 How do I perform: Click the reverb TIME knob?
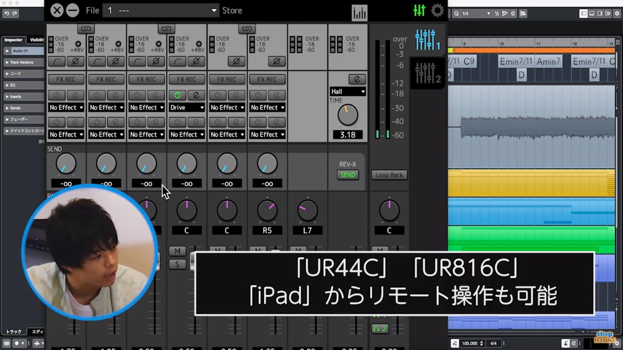pos(348,115)
